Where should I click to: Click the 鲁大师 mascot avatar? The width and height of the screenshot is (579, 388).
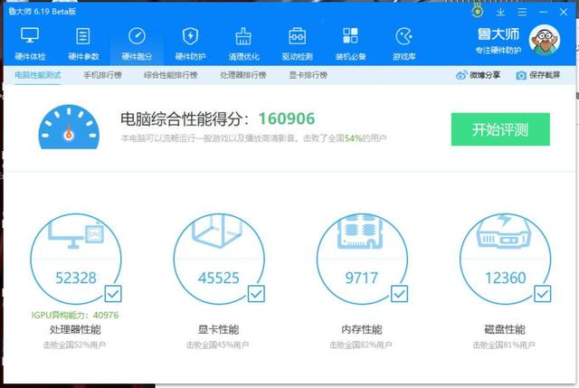click(545, 40)
